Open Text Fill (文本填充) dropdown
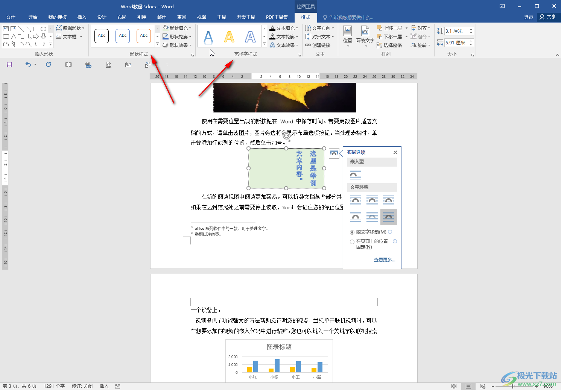Viewport: 561px width, 390px height. pyautogui.click(x=284, y=28)
